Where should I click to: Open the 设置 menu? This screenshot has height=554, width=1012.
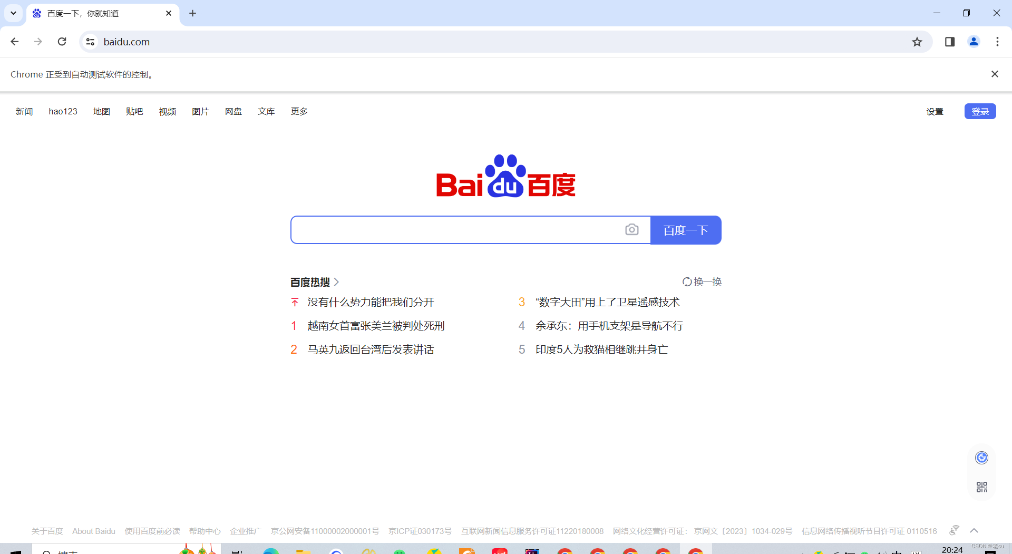[935, 111]
